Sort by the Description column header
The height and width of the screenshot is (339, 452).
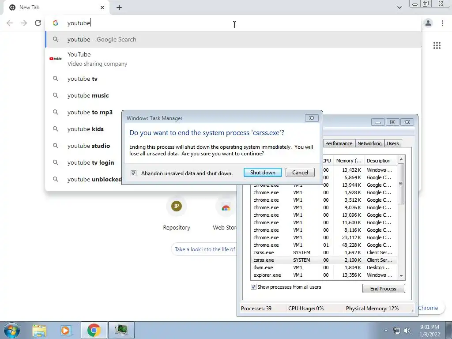coord(380,161)
